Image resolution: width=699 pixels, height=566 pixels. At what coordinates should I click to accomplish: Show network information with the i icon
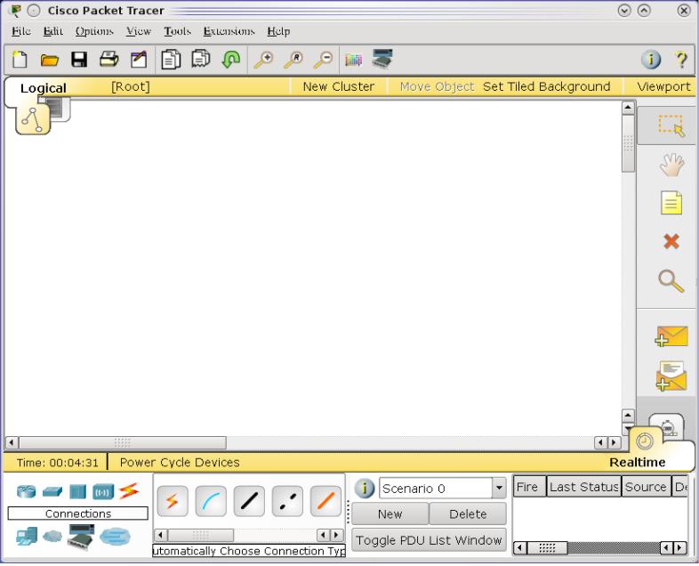(x=651, y=59)
